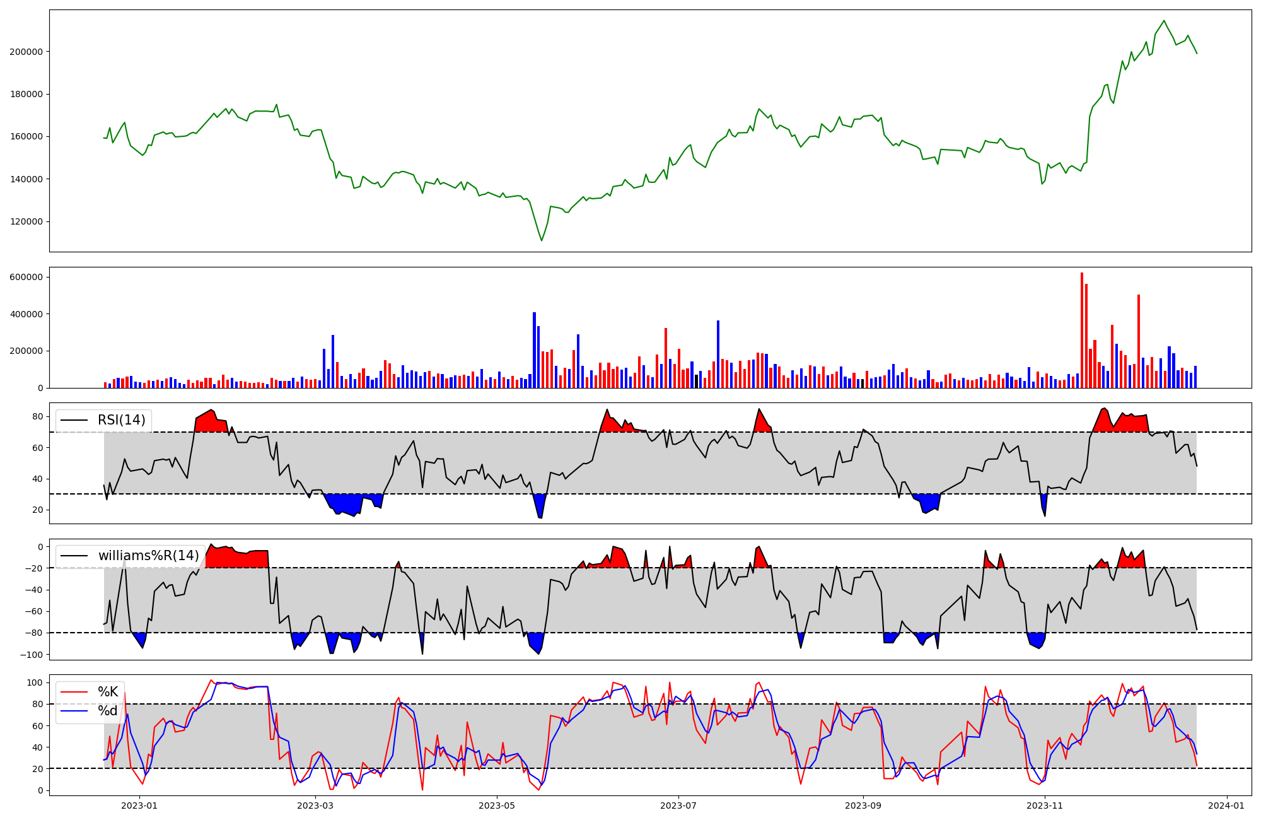Click the 2023-11 x-axis date label
Viewport: 1261px width, 820px height.
tap(1045, 805)
